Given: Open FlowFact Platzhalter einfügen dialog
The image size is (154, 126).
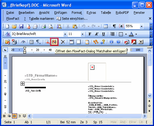Looking at the screenshot, I should [54, 42].
